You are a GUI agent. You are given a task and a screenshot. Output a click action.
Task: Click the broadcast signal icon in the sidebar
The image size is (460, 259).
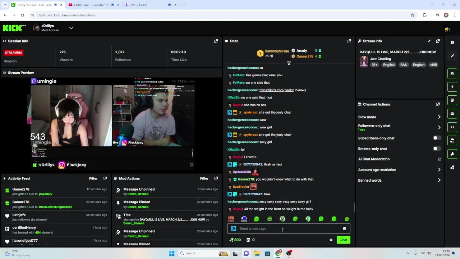452,127
